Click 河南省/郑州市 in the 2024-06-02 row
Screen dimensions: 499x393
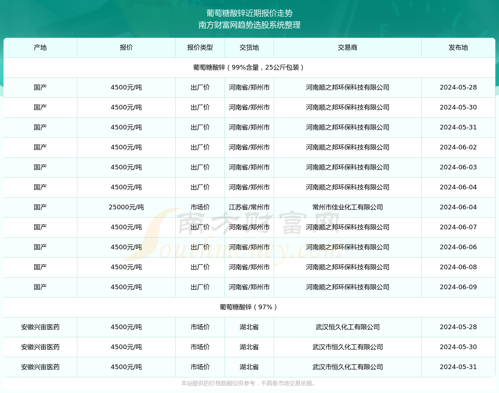click(x=249, y=147)
